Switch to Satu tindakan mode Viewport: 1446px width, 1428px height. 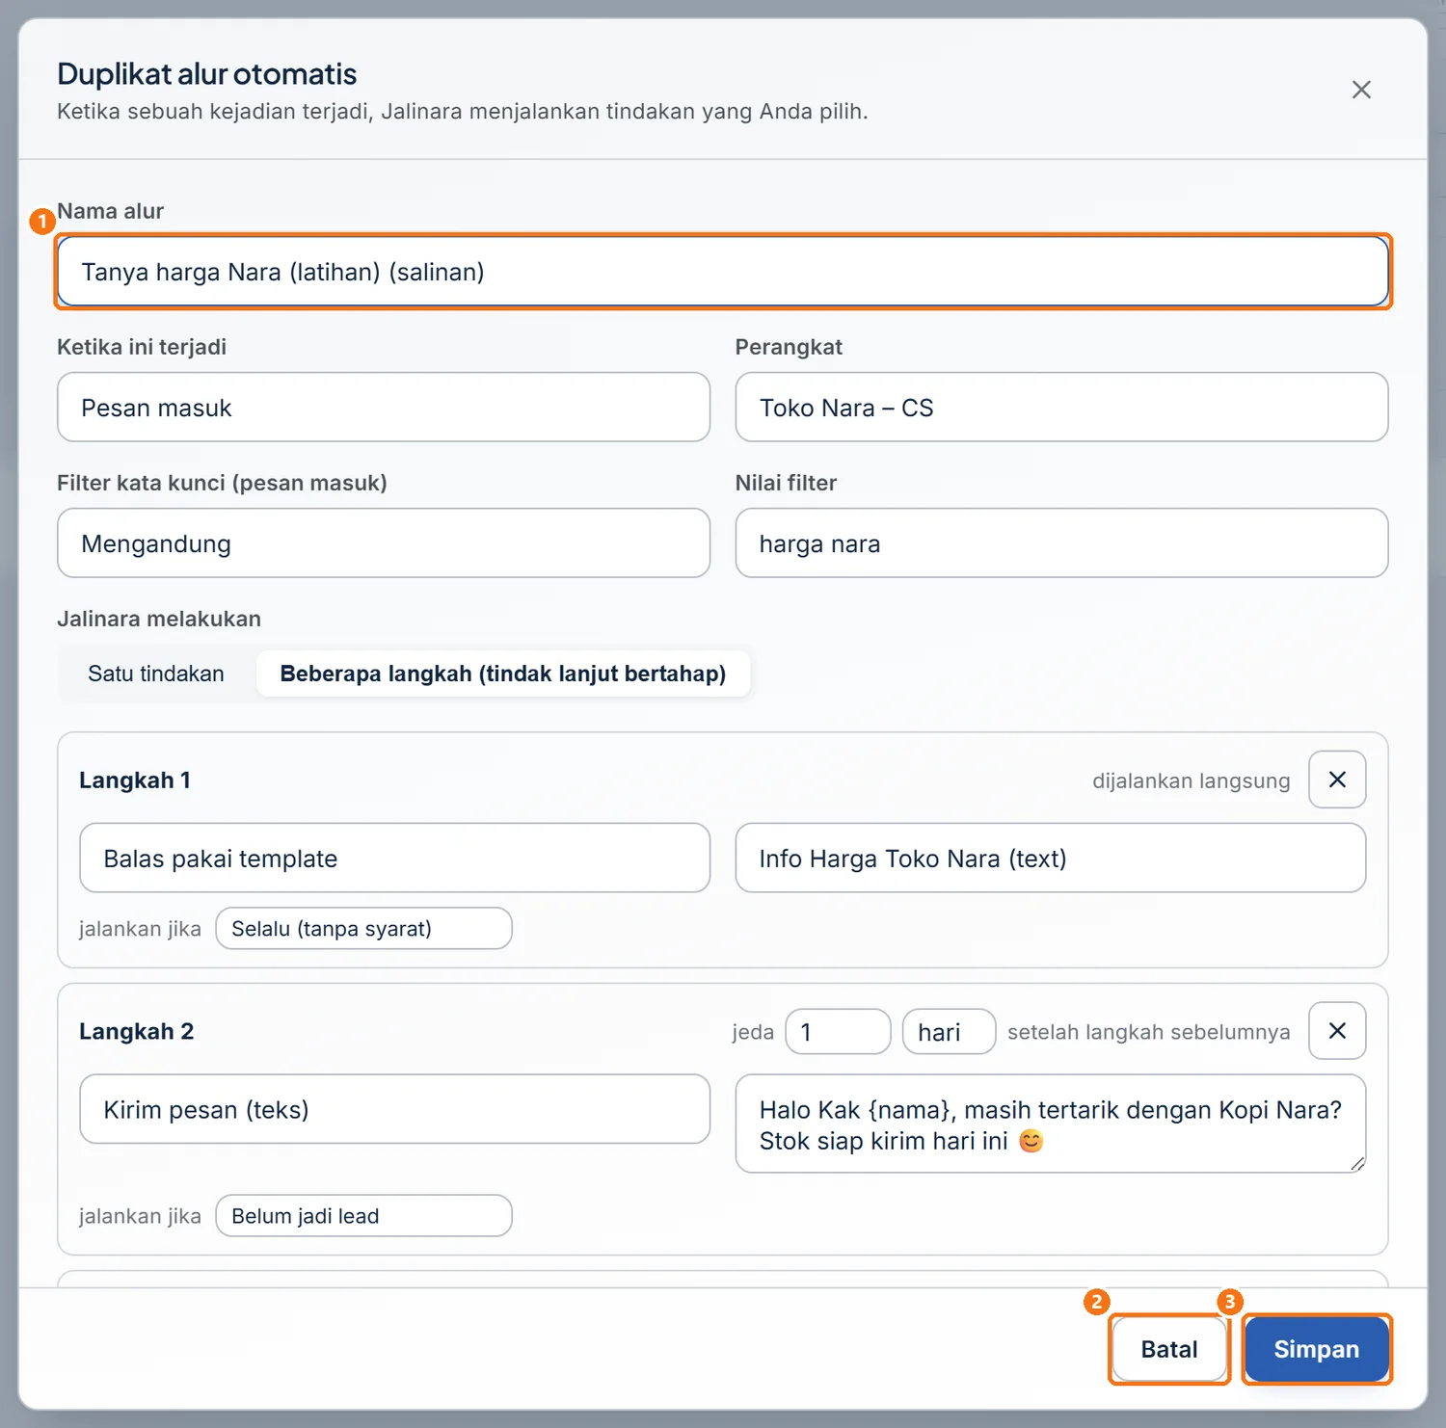[x=156, y=674]
